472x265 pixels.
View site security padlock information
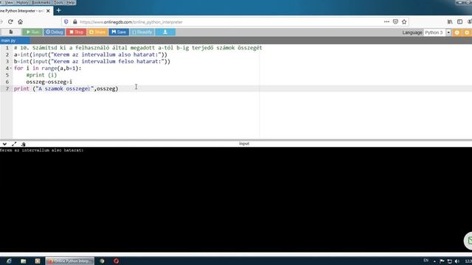point(74,22)
